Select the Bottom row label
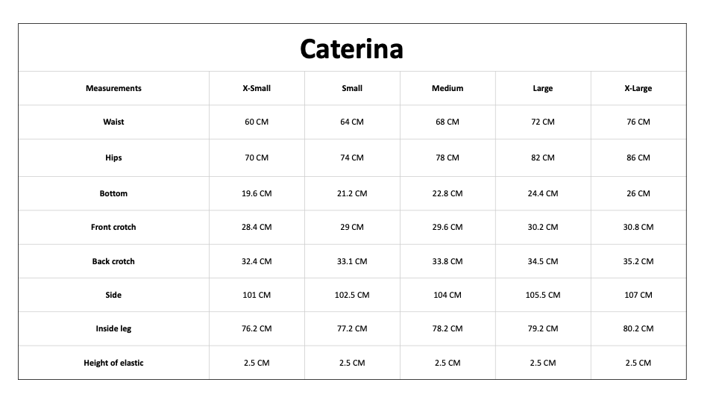The height and width of the screenshot is (403, 716). point(113,193)
